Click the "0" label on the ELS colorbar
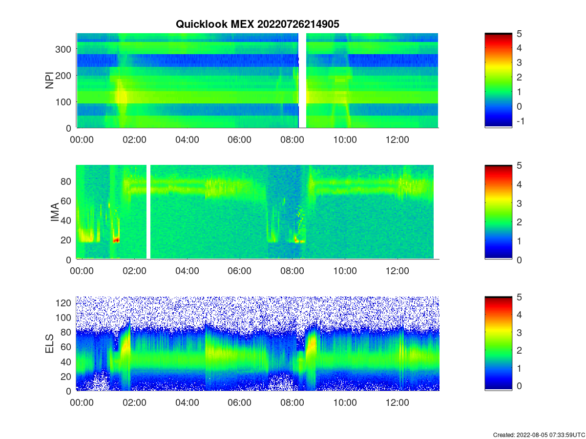The image size is (586, 439). tap(520, 385)
